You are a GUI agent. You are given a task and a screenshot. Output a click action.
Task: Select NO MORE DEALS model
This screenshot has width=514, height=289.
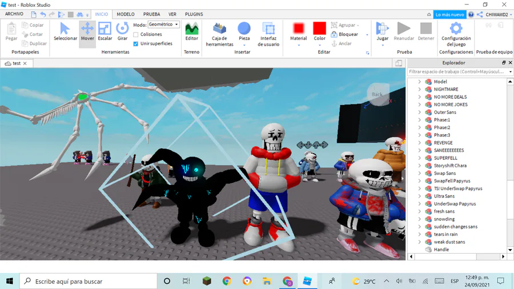coord(450,97)
